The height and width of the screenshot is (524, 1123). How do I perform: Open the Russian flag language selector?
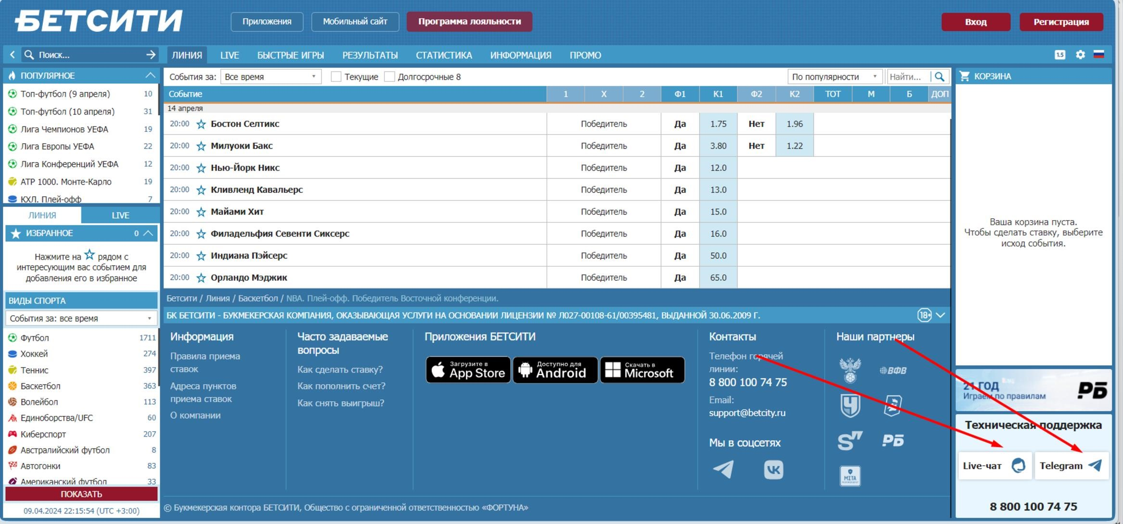pos(1098,54)
